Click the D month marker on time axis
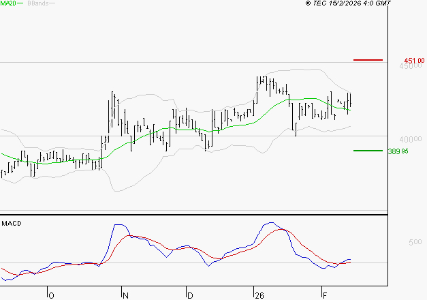This screenshot has width=427, height=300. tap(189, 295)
